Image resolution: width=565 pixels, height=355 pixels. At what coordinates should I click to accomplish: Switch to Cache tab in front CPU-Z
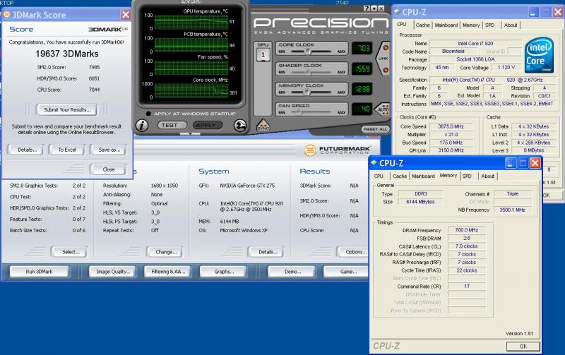(400, 176)
